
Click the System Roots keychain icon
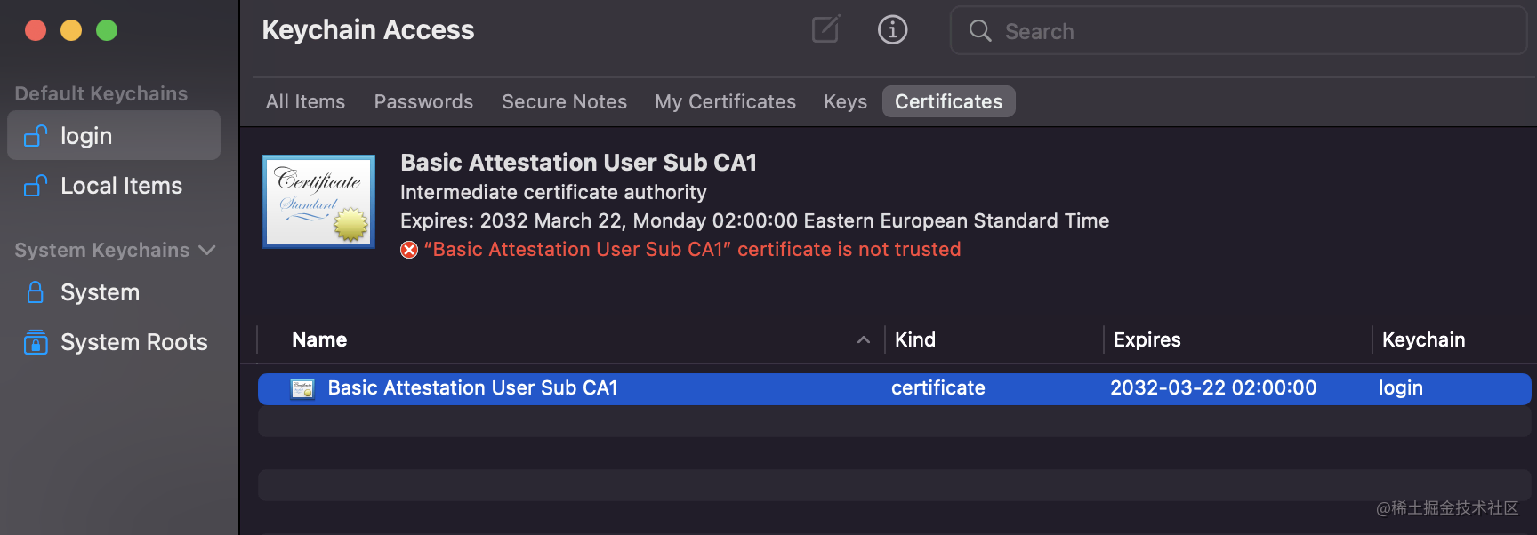coord(34,342)
